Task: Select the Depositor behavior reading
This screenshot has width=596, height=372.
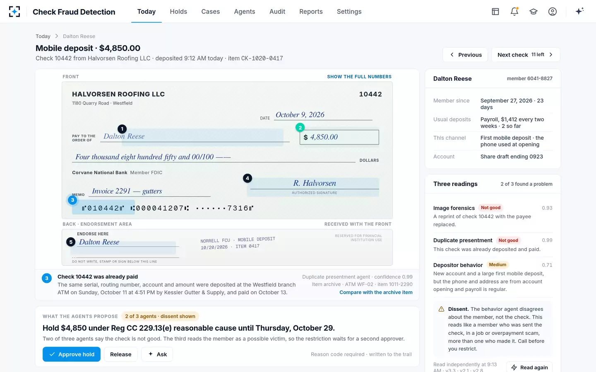Action: coord(493,277)
